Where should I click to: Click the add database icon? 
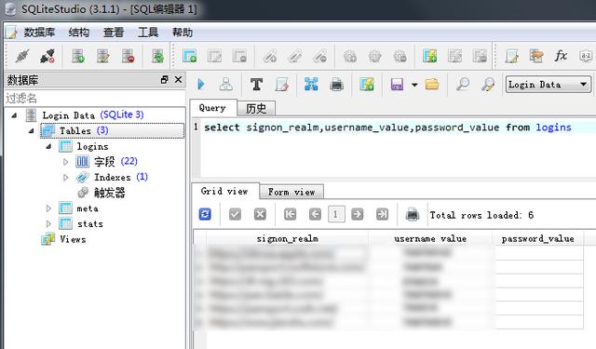click(x=78, y=56)
